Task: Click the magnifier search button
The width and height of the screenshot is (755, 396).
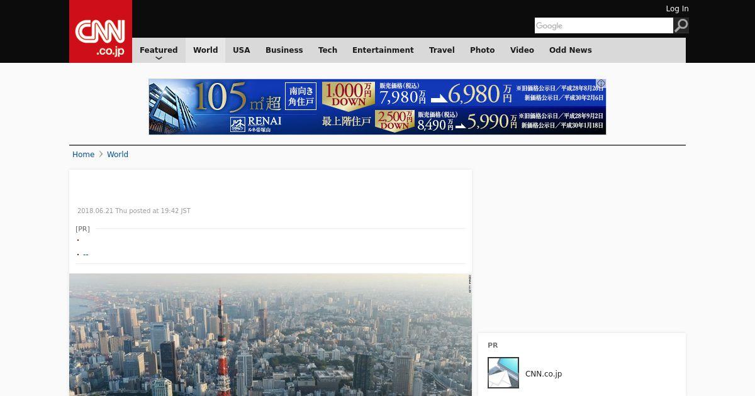Action: (681, 26)
